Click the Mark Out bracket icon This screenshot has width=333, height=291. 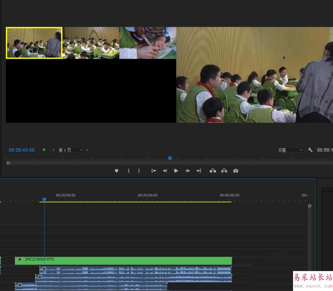(x=139, y=171)
